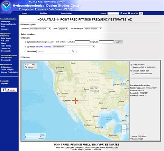This screenshot has height=151, width=164.
Task: Open Organization in top navigation
Action: coord(66,13)
